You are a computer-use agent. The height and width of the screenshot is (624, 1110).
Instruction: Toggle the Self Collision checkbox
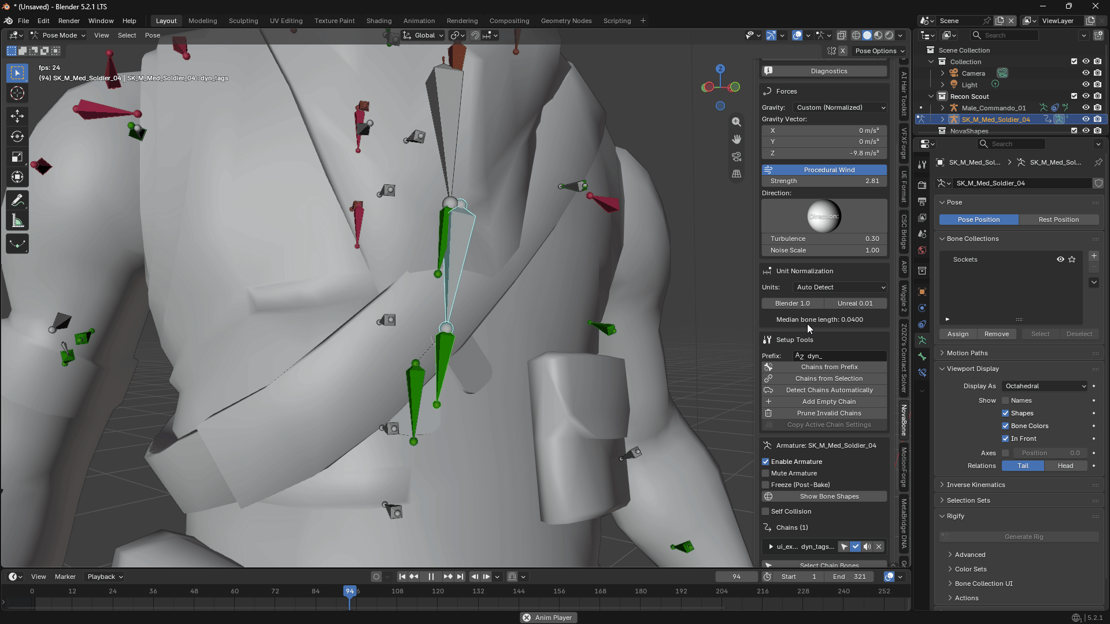pos(765,511)
